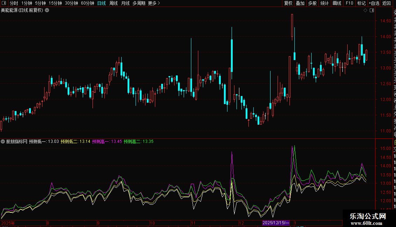Click the 预测低二: 13.14 indicator value
This screenshot has width=396, height=227.
point(75,141)
